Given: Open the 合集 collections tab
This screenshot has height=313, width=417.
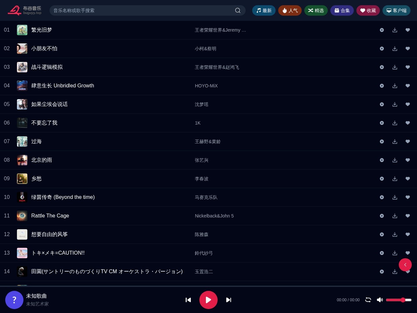Looking at the screenshot, I should (x=342, y=10).
